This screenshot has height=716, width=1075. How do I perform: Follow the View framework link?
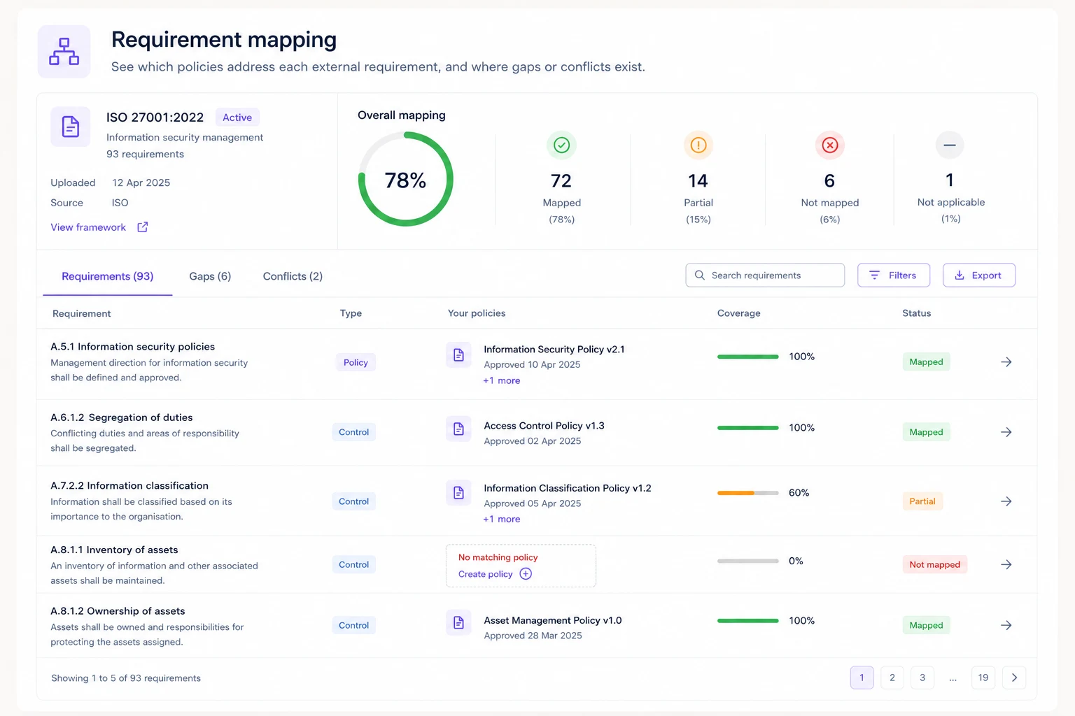coord(88,227)
